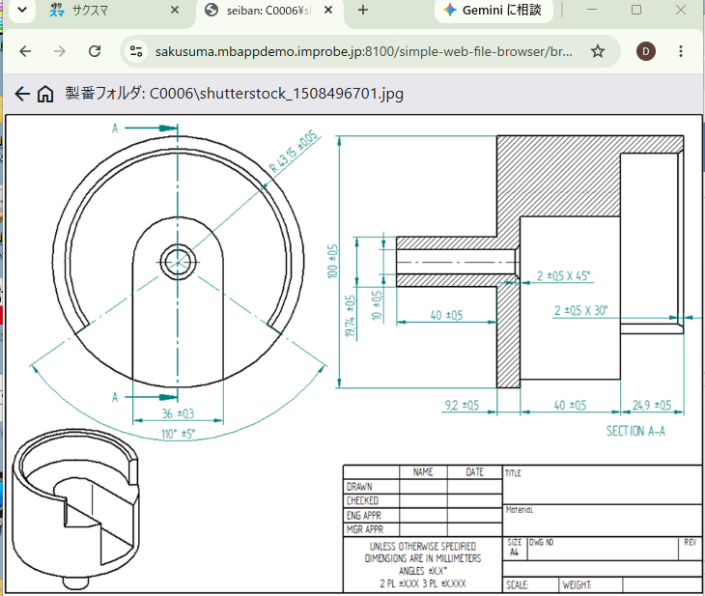
Task: Select the seiban: C0006 tab
Action: tap(268, 11)
